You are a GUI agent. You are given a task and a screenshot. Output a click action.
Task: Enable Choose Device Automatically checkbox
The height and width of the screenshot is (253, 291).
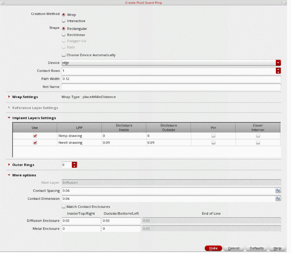pyautogui.click(x=64, y=55)
